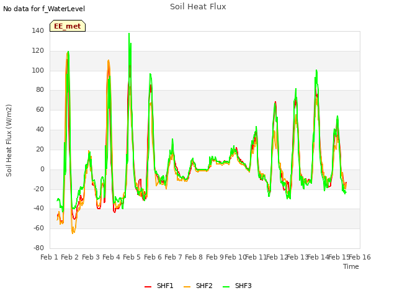Click the 0 y-axis tick label
This screenshot has height=298, width=397.
pyautogui.click(x=42, y=169)
